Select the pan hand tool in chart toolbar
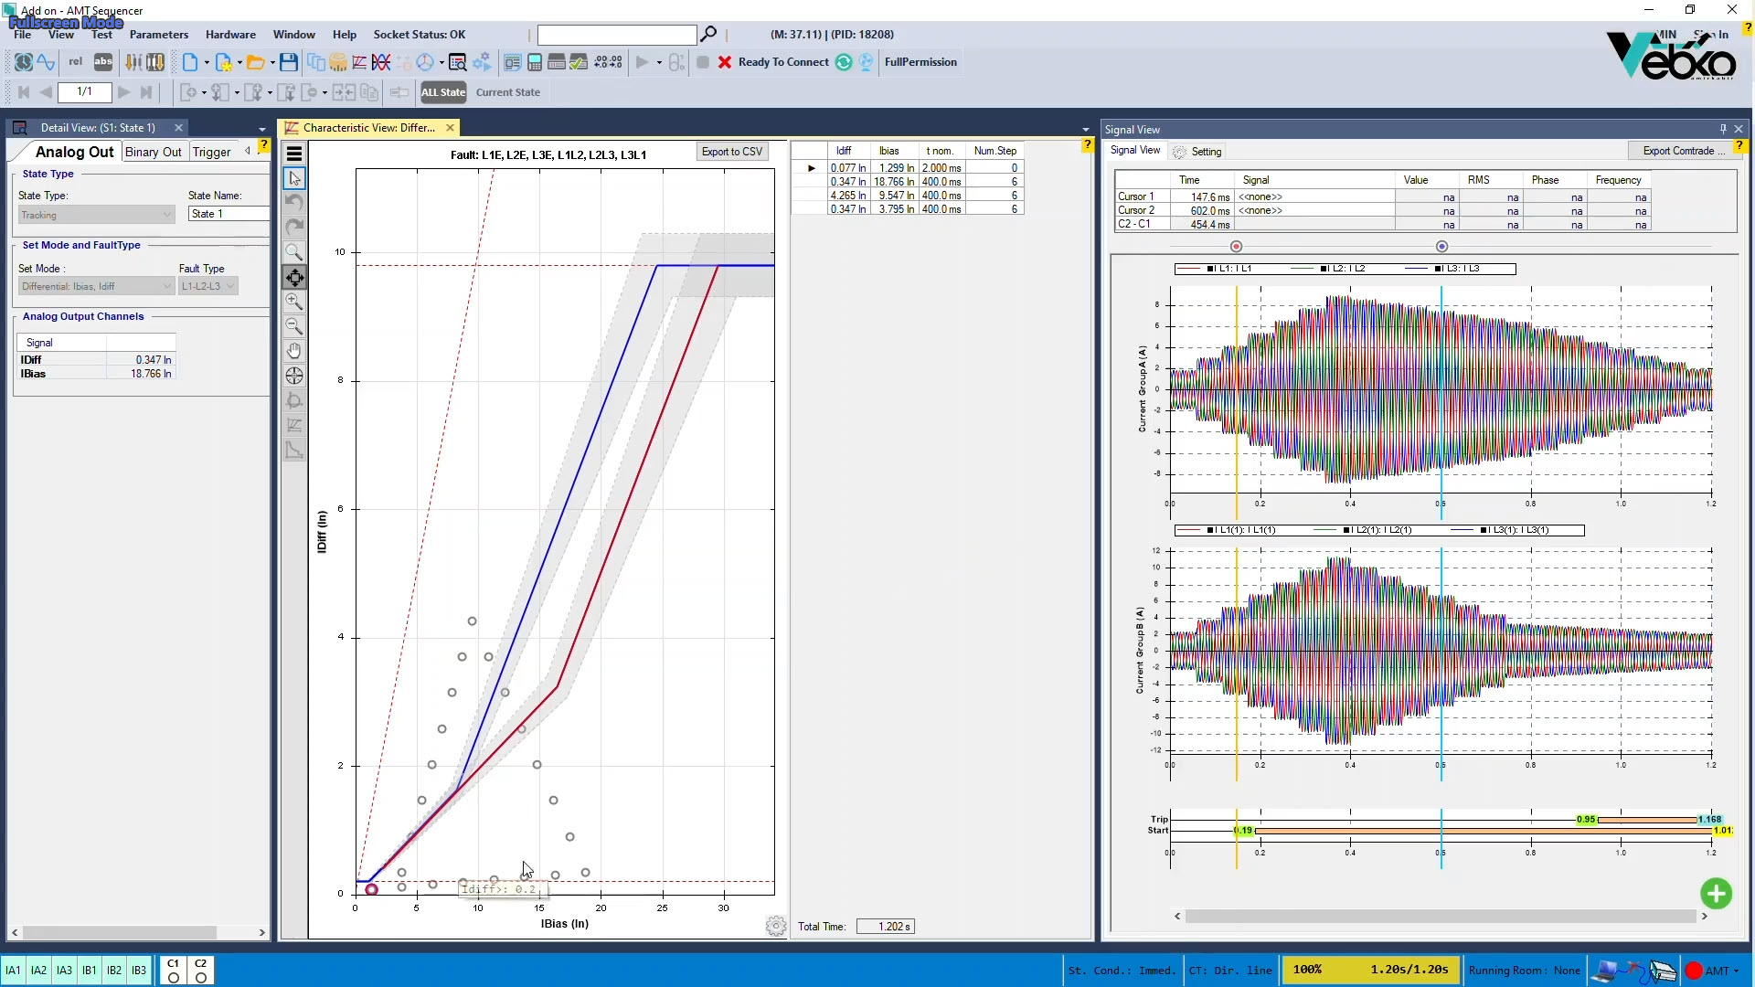Screen dimensions: 1755x987 pyautogui.click(x=294, y=351)
